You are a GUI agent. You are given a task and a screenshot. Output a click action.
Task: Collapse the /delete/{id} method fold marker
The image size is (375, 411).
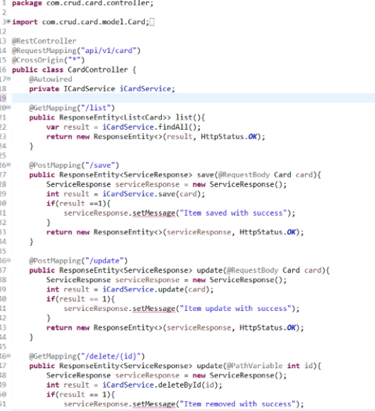coord(9,355)
